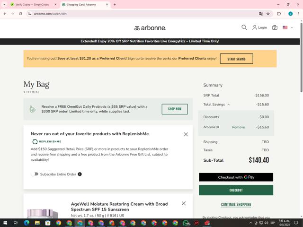Open the Chrome extensions puzzle icon

279,14
